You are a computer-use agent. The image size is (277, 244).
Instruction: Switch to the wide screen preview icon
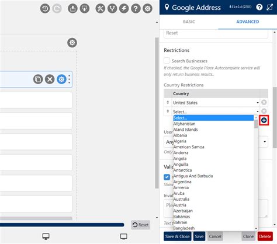tap(124, 236)
